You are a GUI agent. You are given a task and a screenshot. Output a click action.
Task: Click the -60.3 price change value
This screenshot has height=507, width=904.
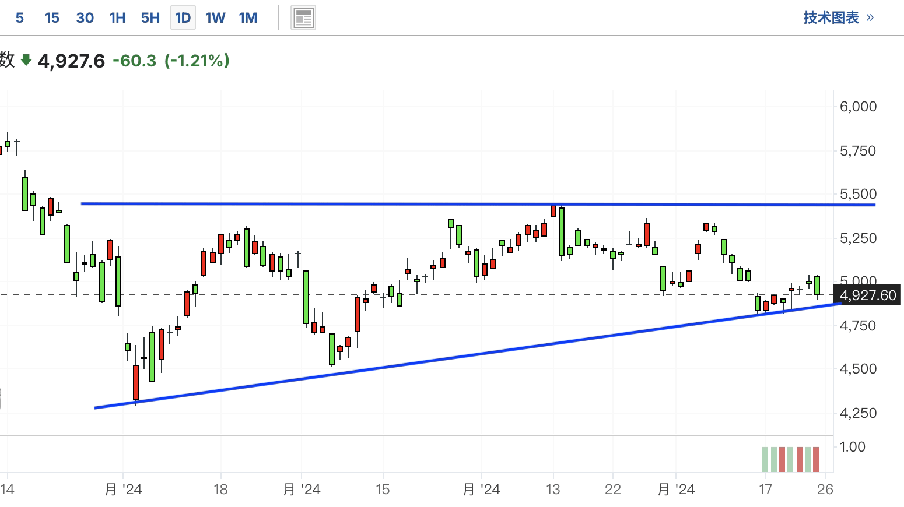click(134, 61)
